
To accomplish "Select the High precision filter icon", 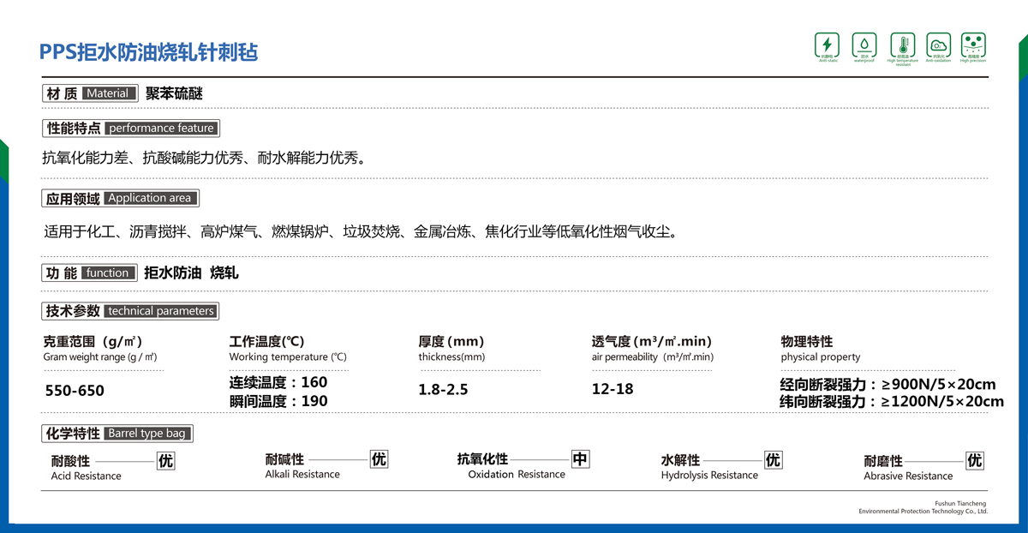I will pos(973,44).
